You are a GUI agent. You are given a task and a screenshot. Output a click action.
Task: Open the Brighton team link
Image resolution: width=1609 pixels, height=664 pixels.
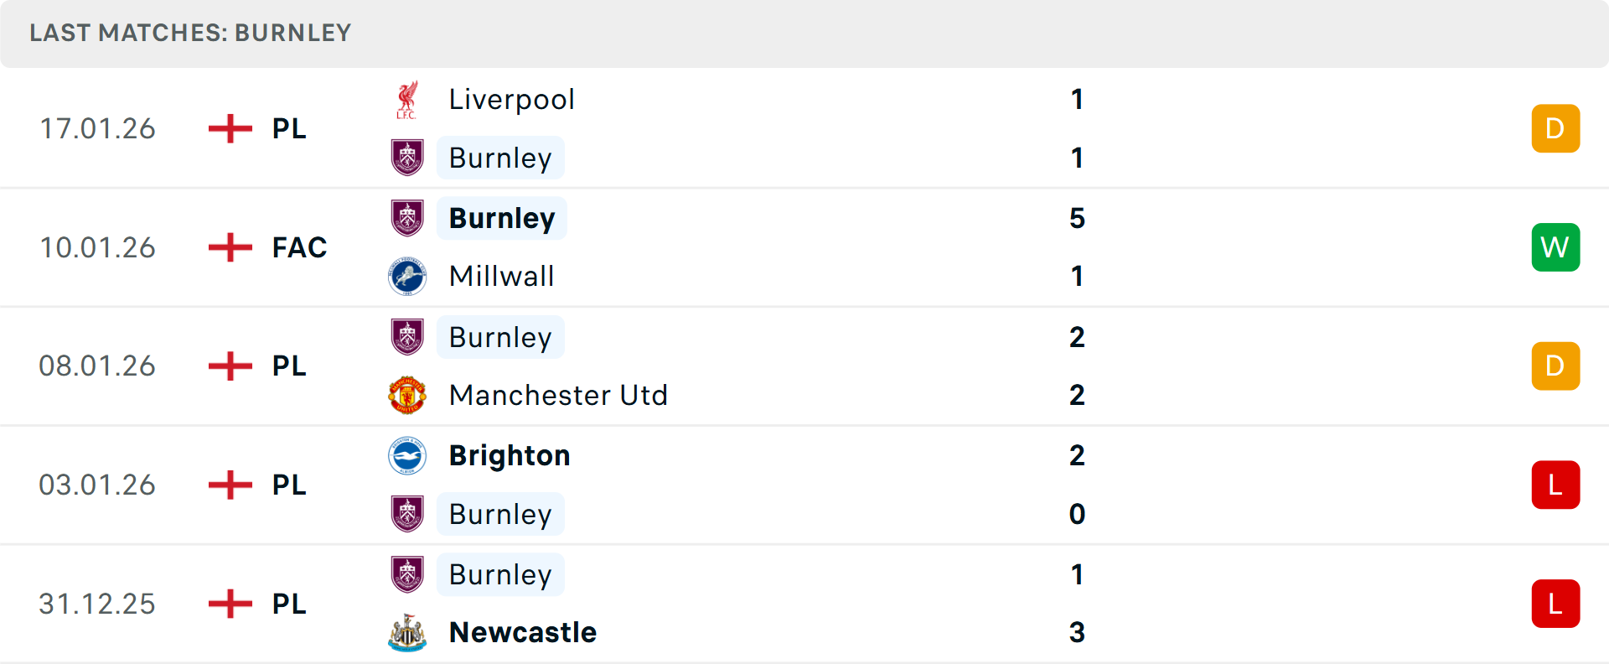pyautogui.click(x=510, y=456)
